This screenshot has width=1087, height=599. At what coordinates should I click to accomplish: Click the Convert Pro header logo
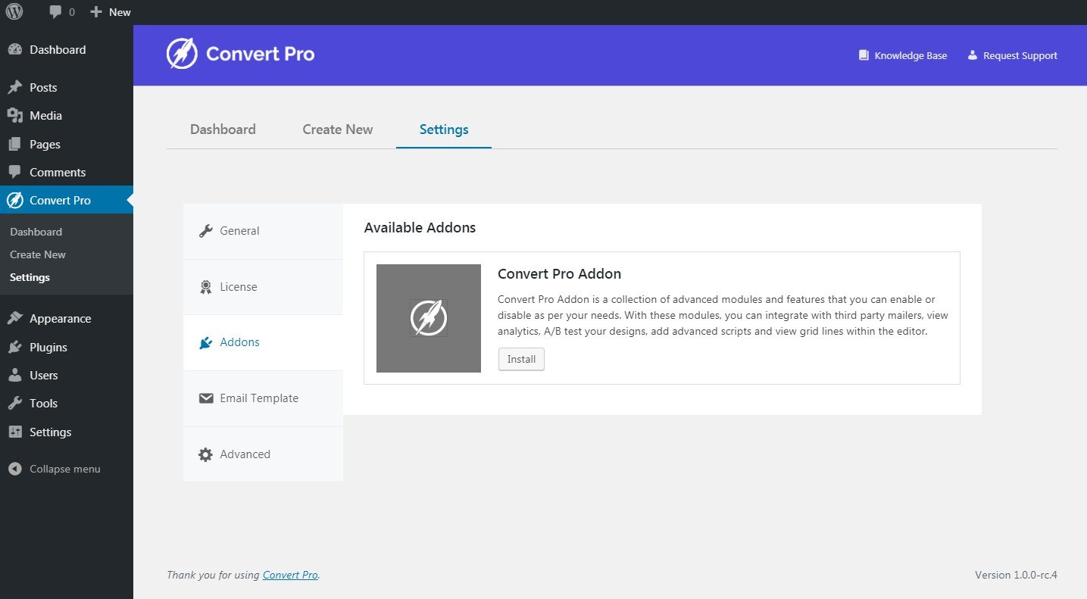point(240,54)
